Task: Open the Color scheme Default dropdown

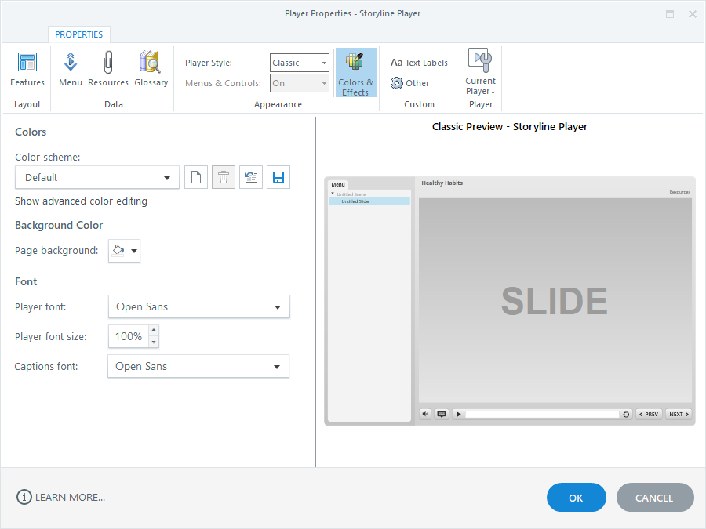Action: (x=97, y=177)
